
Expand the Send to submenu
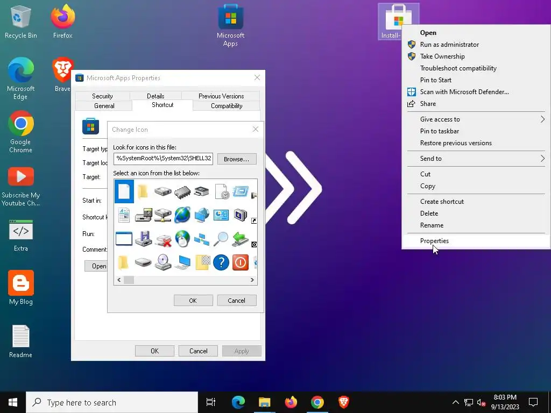tap(476, 159)
